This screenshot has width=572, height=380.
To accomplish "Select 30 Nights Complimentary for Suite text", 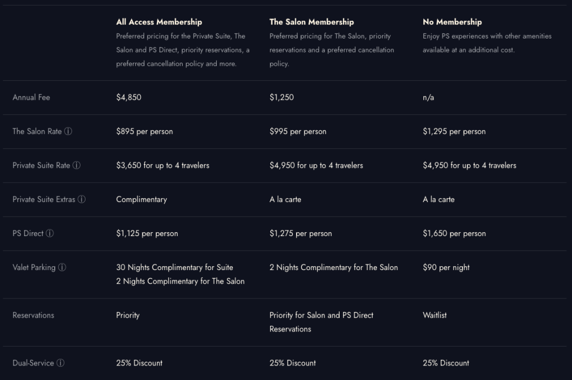I will [175, 267].
